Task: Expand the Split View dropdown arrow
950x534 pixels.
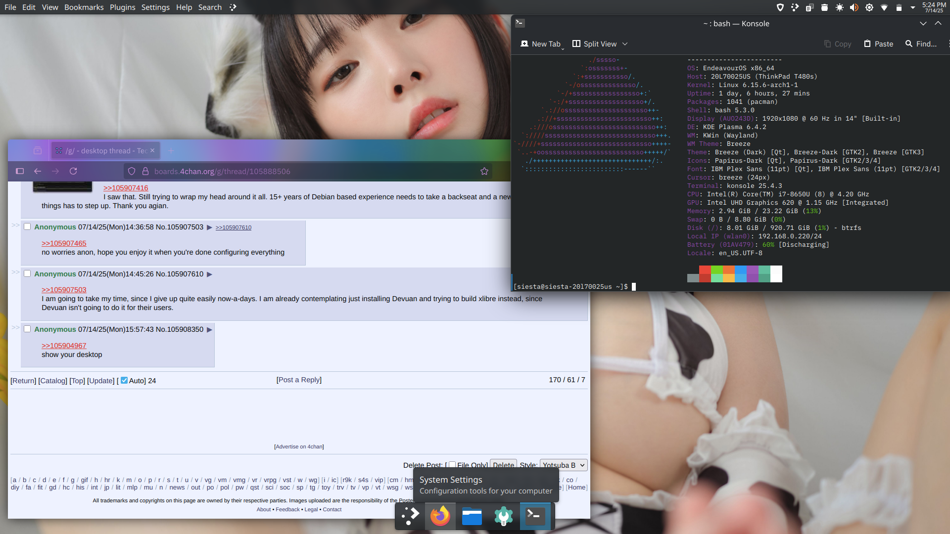Action: click(x=625, y=44)
